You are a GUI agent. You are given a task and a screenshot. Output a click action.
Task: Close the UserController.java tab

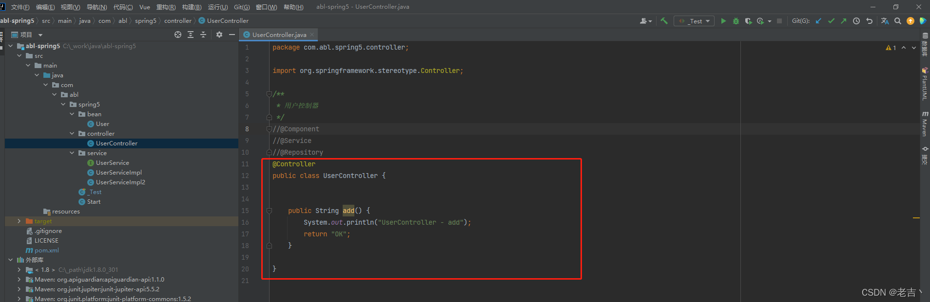(x=312, y=35)
